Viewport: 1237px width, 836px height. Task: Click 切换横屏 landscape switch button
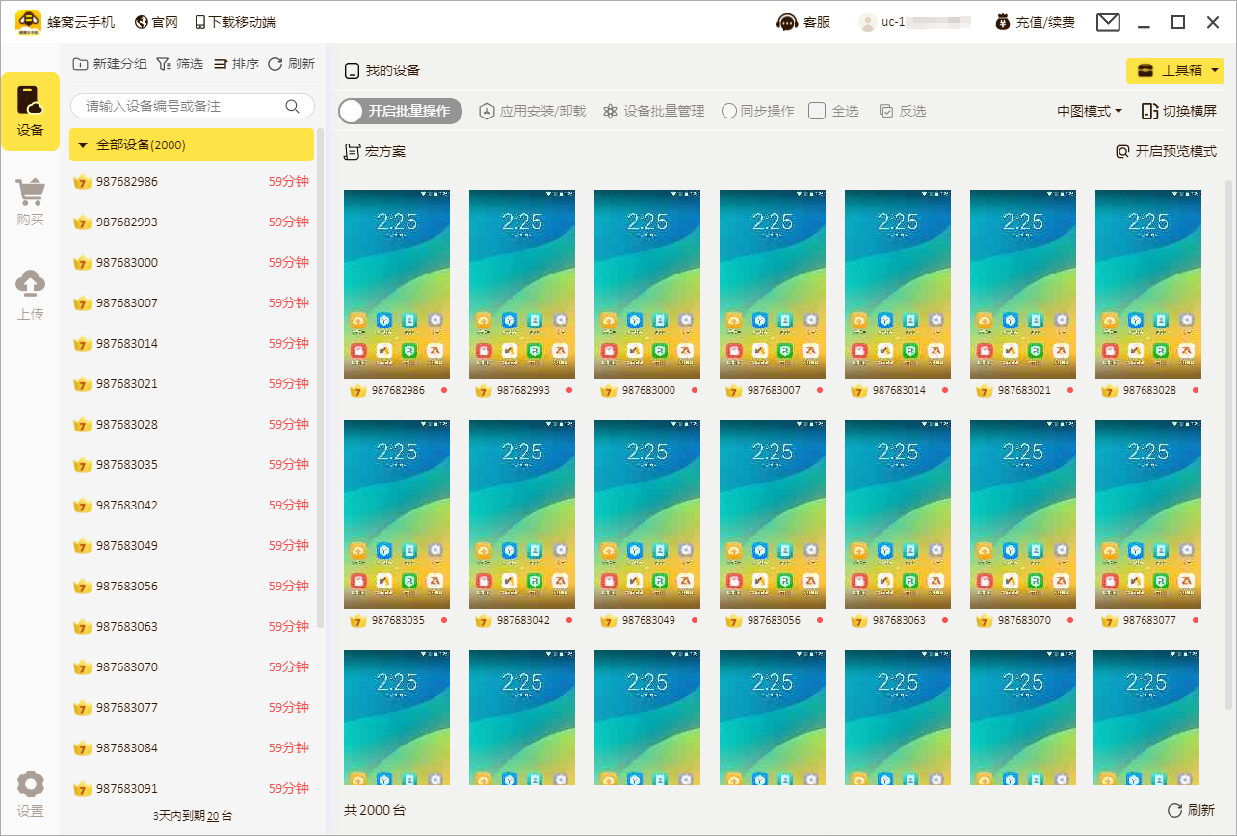[1178, 111]
